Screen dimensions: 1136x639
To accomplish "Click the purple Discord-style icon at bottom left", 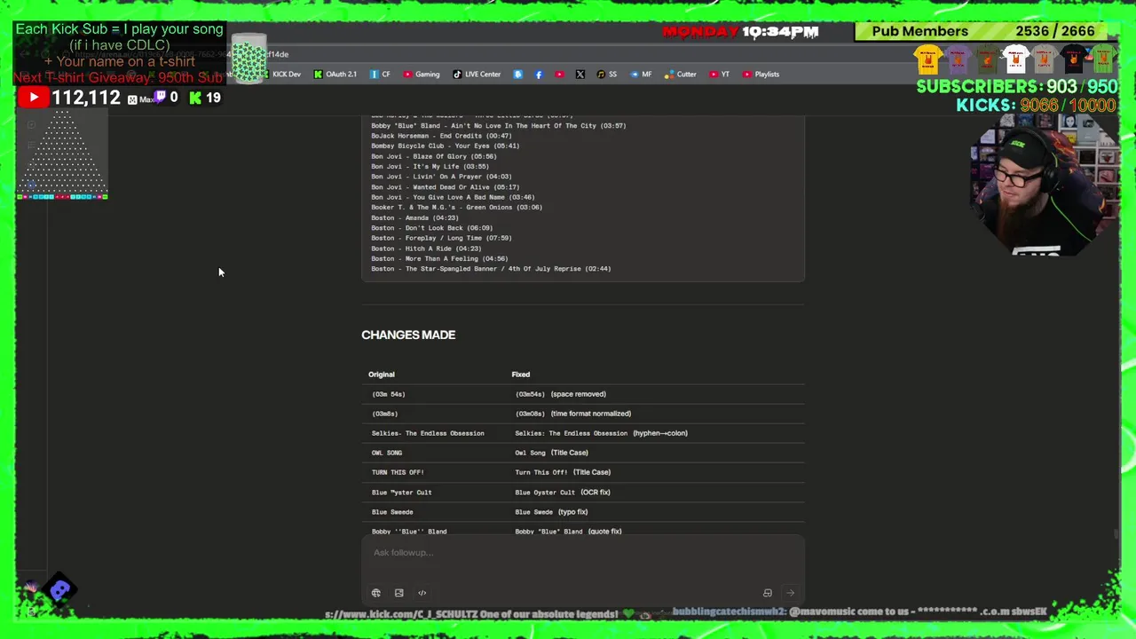I will pos(59,590).
